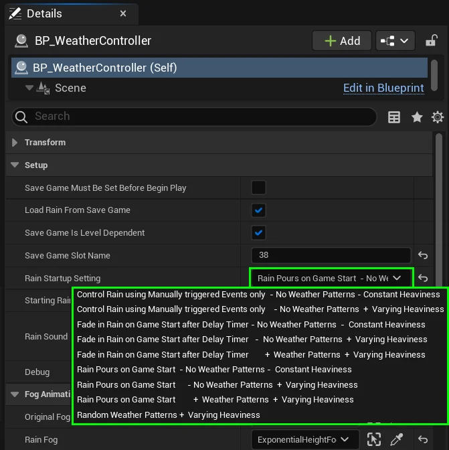Collapse the Setup section

[15, 165]
